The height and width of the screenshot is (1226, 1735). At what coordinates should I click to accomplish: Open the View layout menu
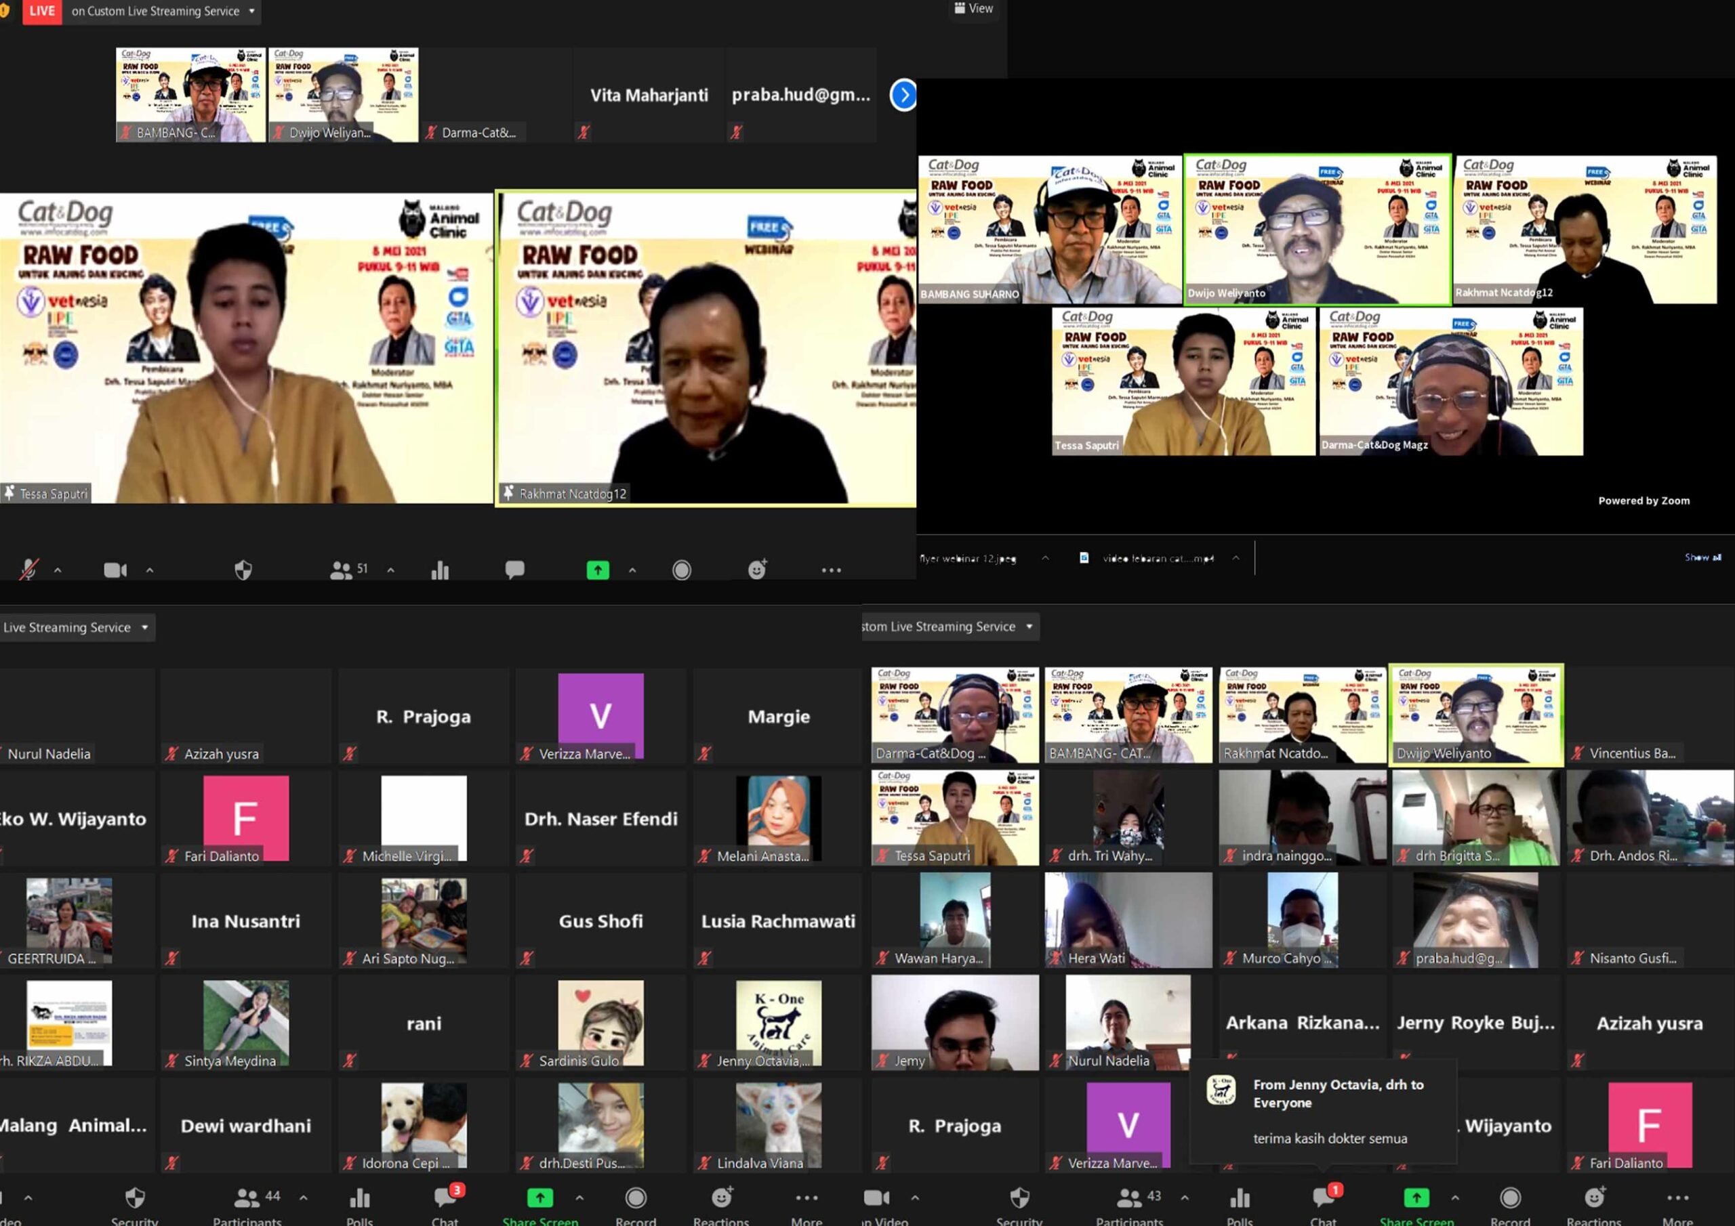[x=973, y=8]
